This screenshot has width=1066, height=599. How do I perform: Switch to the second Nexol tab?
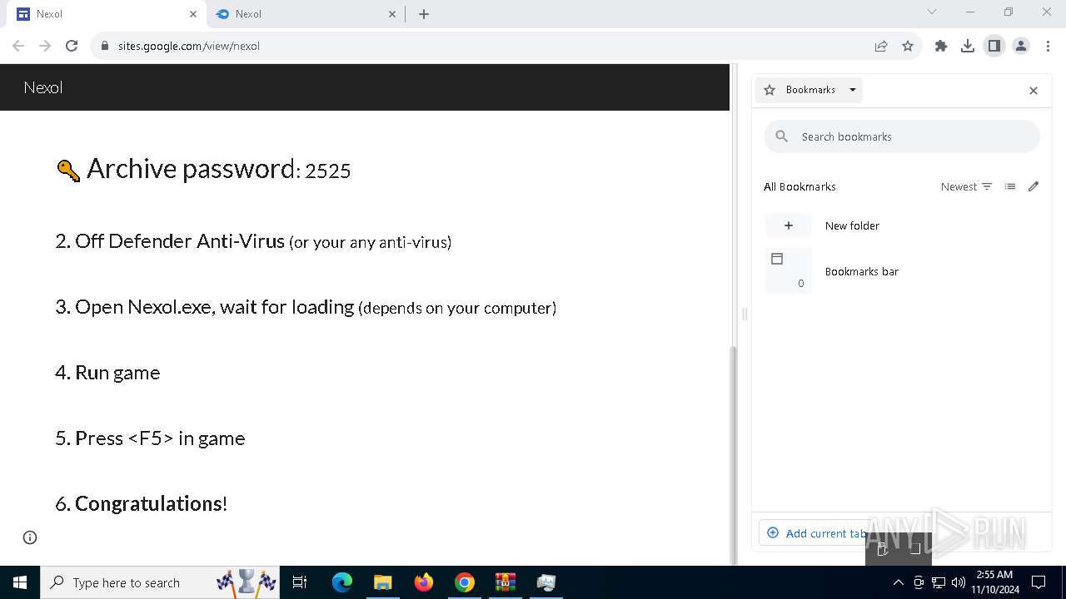click(x=305, y=14)
